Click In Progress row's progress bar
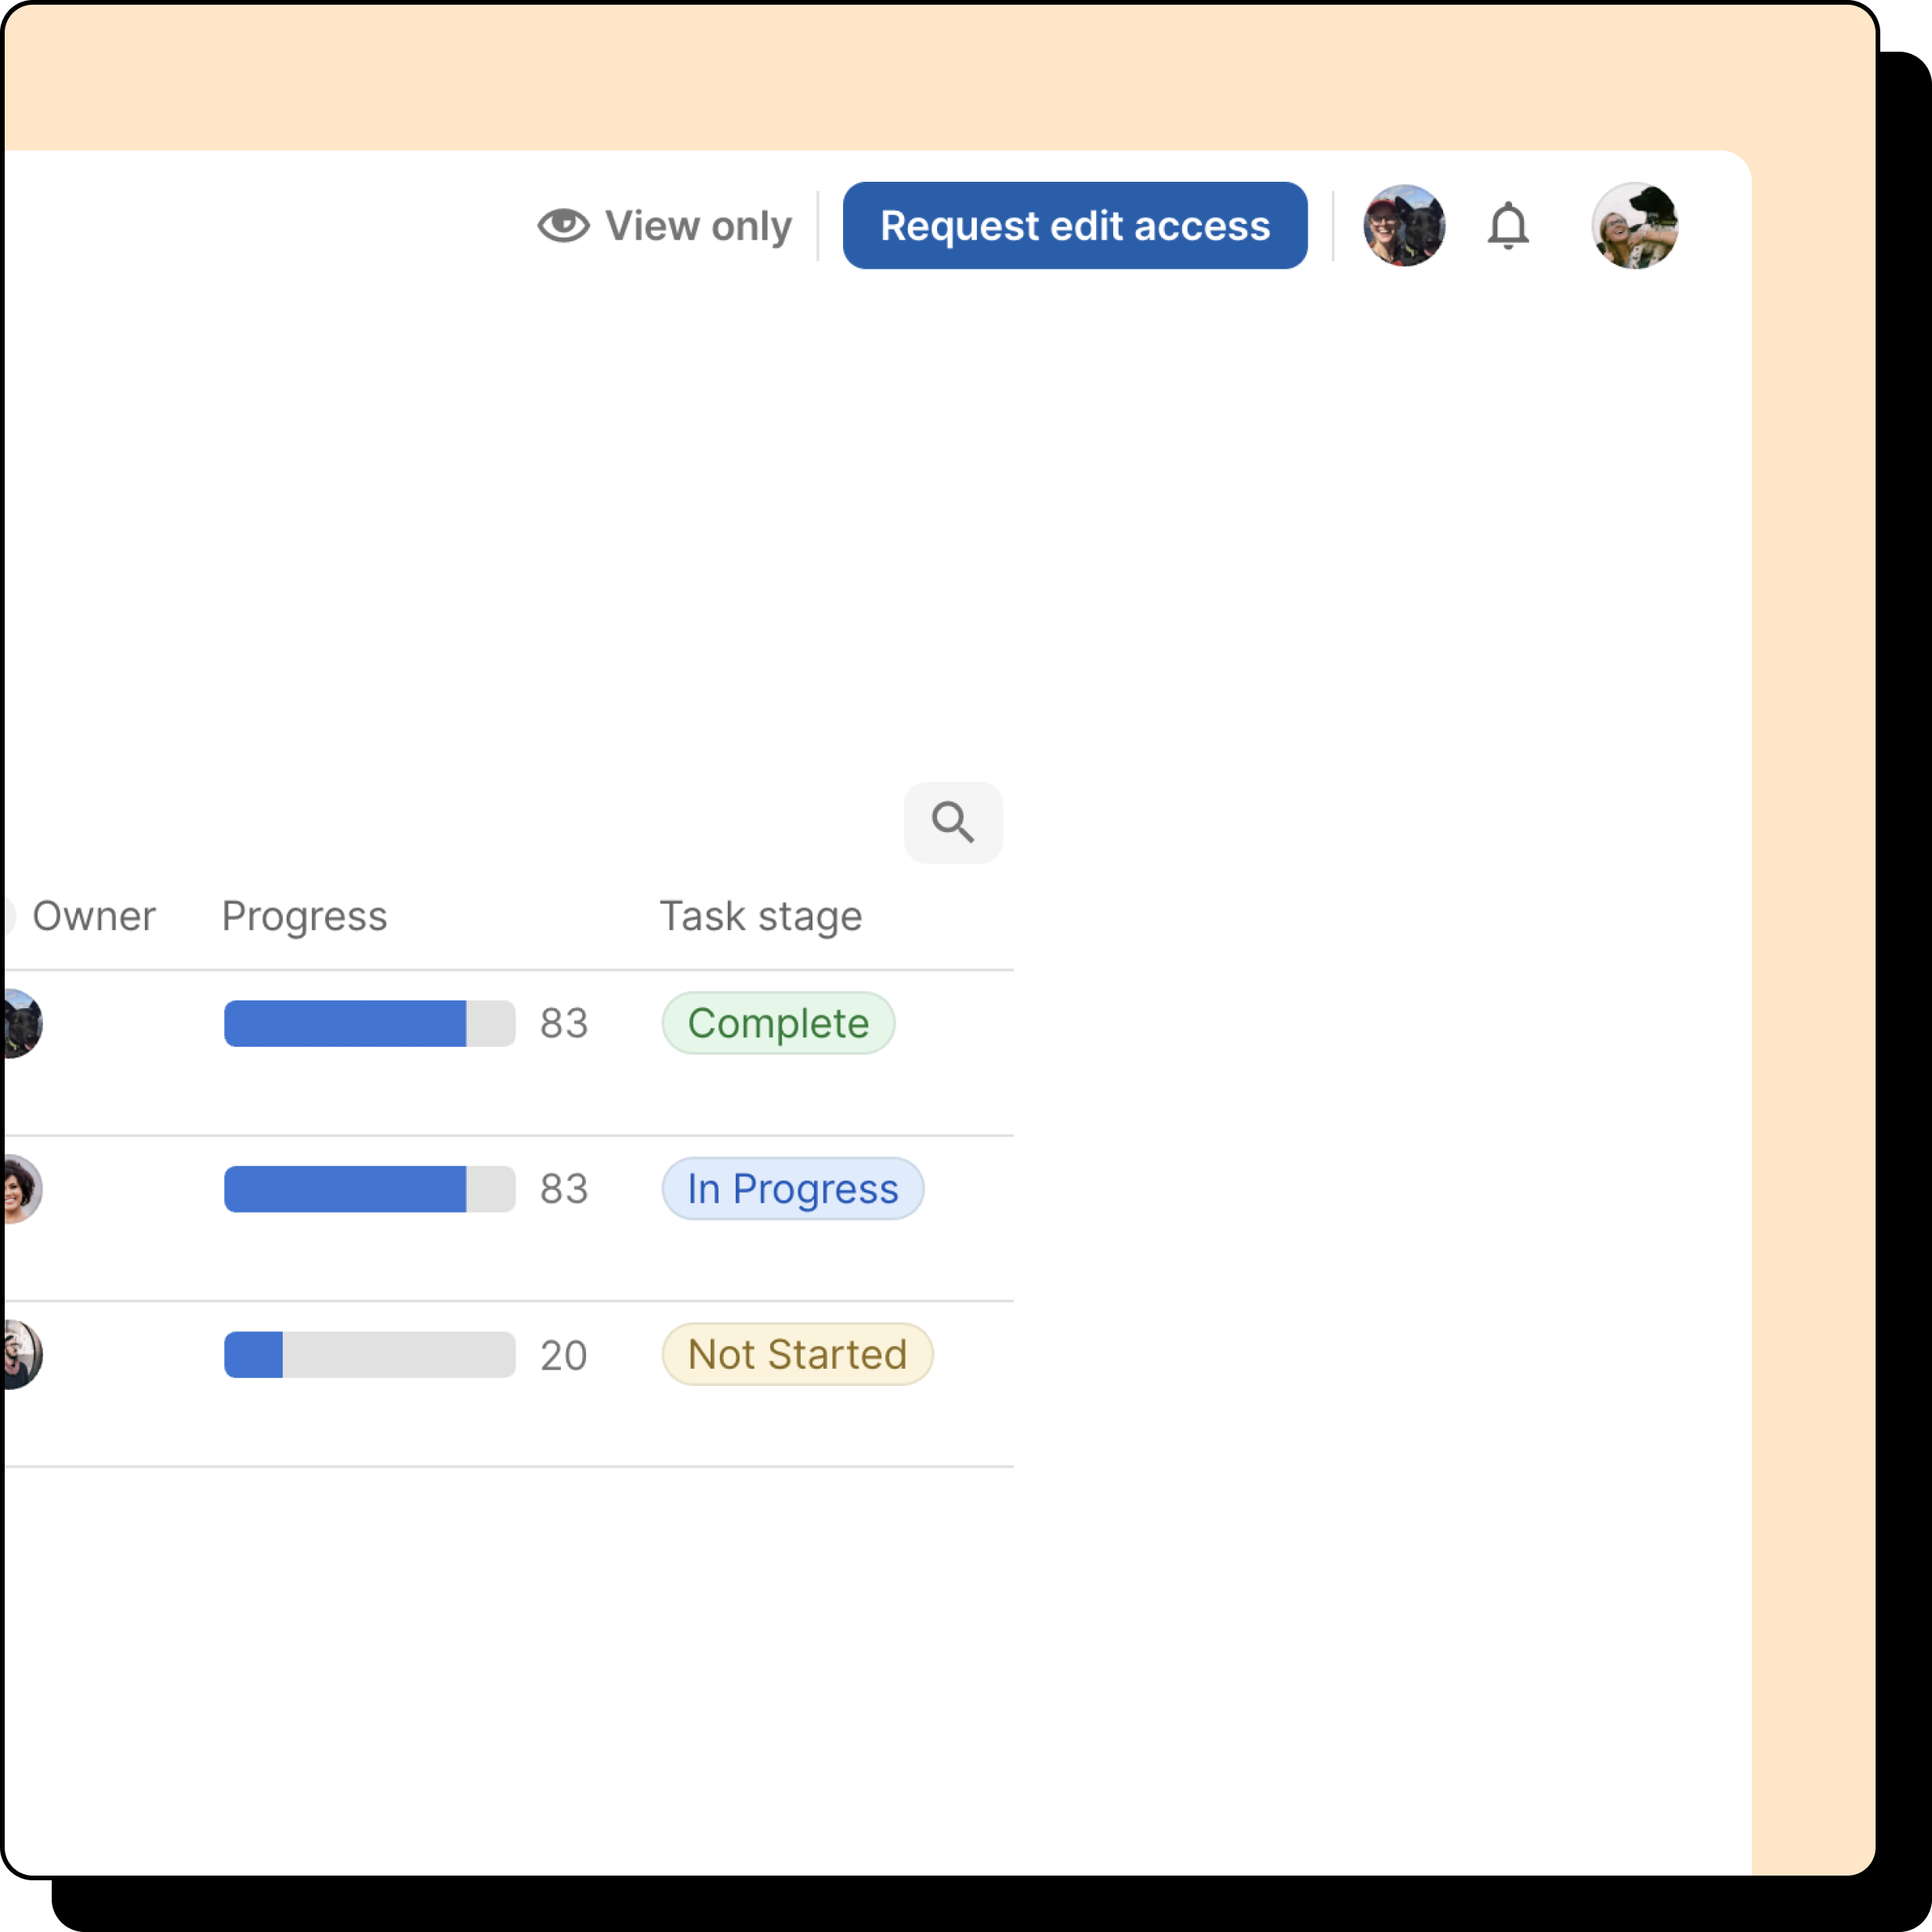 369,1189
